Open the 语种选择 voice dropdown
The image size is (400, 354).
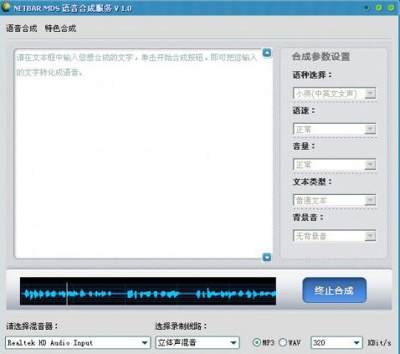pos(335,94)
